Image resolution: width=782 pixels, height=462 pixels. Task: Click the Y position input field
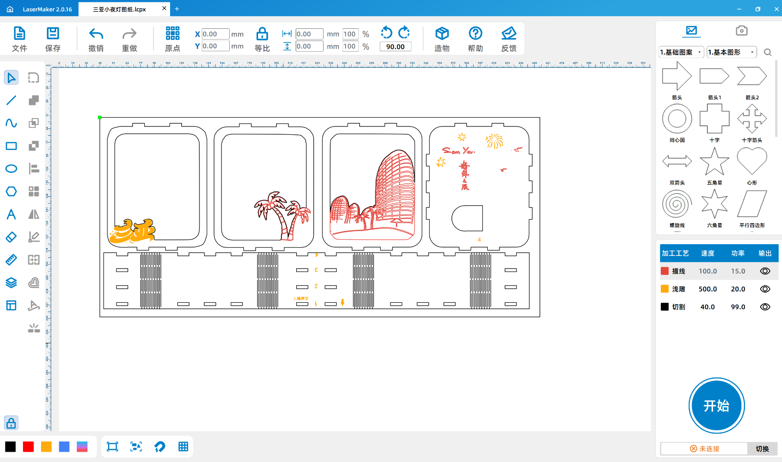(216, 46)
